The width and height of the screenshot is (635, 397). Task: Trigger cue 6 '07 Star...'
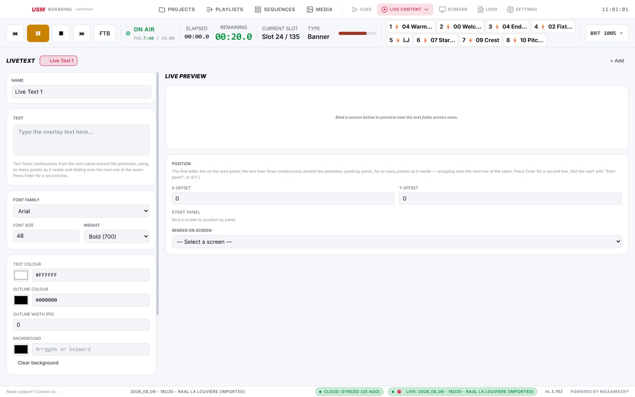click(436, 40)
